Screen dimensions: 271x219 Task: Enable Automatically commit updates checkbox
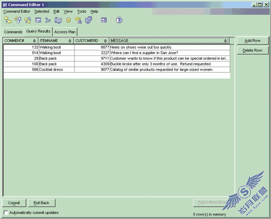6,212
